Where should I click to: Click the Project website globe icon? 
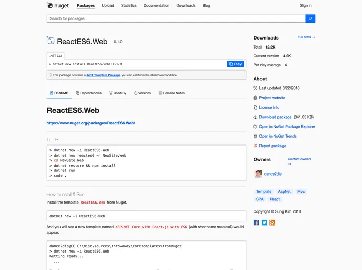pyautogui.click(x=255, y=98)
